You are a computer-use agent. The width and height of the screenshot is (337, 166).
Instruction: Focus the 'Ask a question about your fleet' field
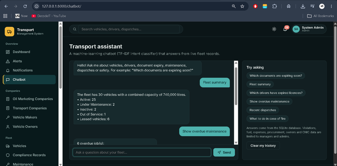(142, 153)
